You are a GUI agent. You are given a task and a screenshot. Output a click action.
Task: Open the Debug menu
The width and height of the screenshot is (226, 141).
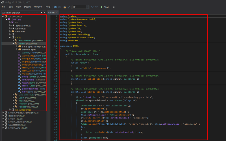point(27,7)
